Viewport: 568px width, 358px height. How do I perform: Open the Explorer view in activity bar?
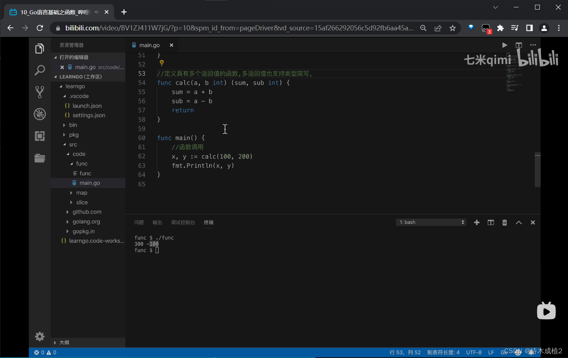(40, 48)
